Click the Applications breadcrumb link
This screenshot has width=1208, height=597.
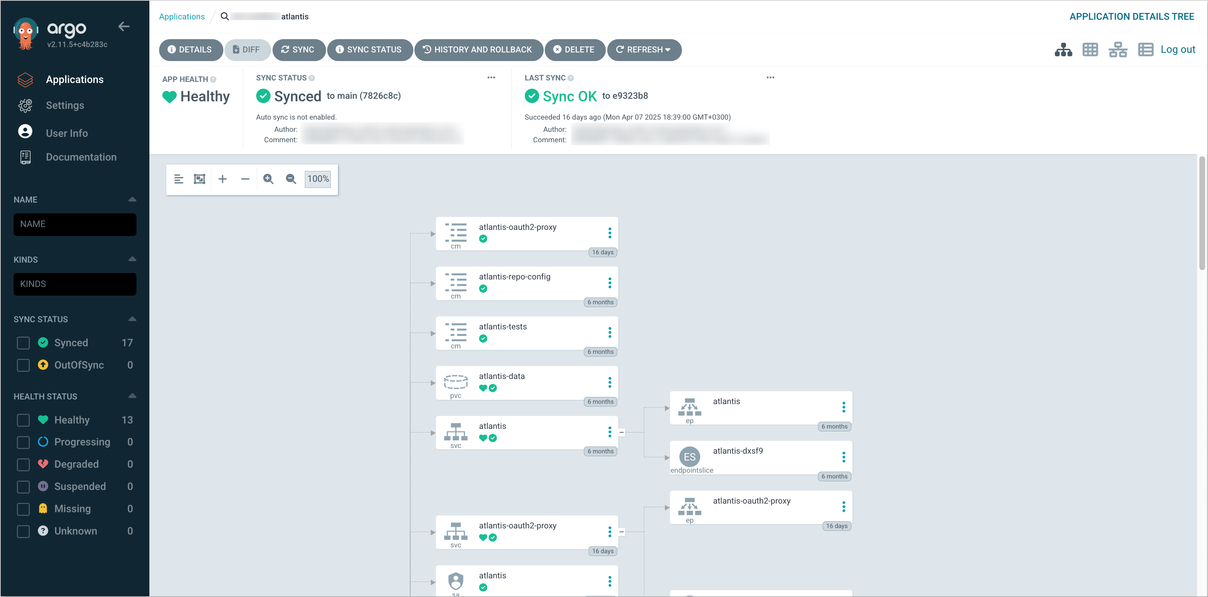(x=181, y=17)
